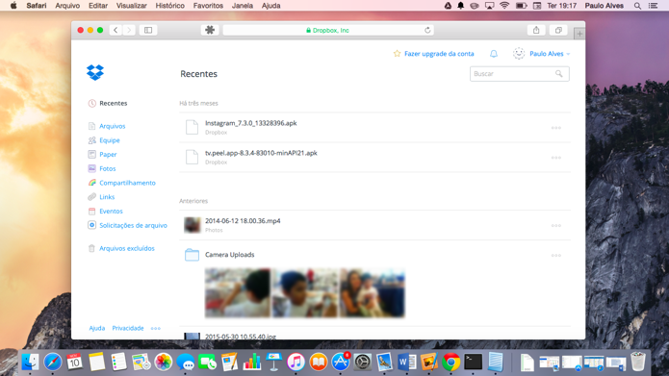Go to Equipe in the sidebar
Screen dimensions: 669x376
pos(109,140)
